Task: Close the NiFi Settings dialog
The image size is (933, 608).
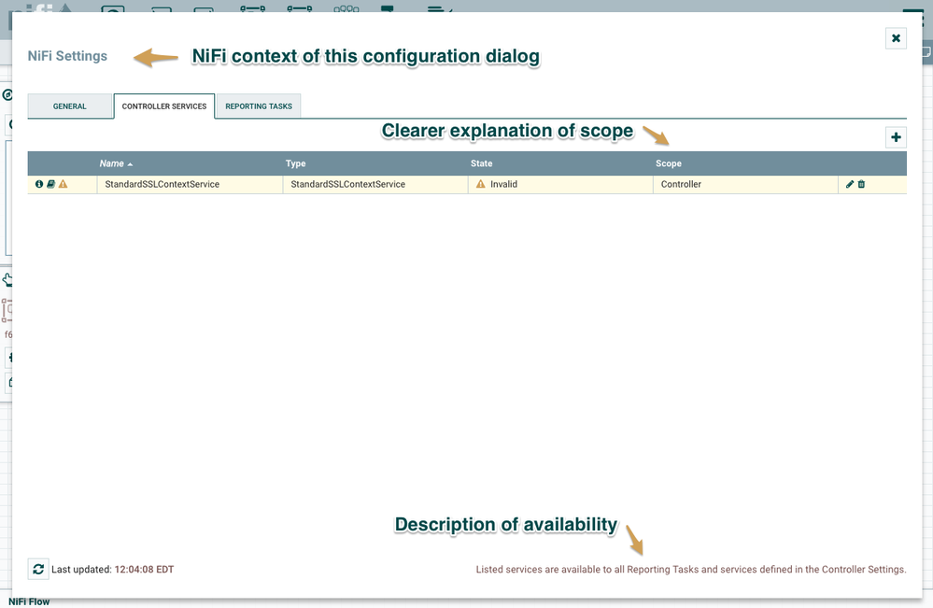Action: pos(896,38)
